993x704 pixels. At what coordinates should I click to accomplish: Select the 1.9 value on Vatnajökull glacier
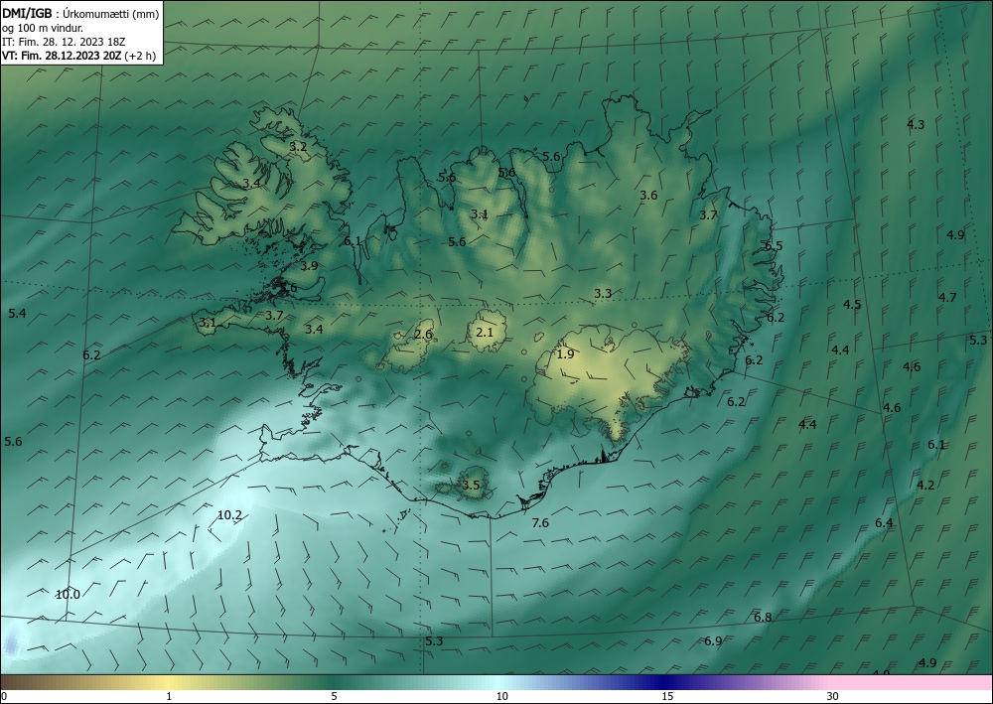tap(566, 354)
